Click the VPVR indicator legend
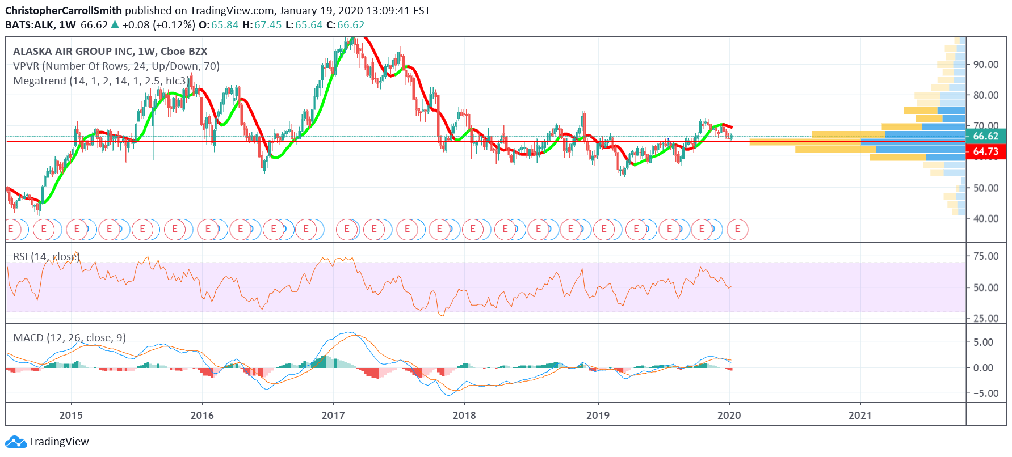Viewport: 1012px width, 457px height. [x=116, y=66]
